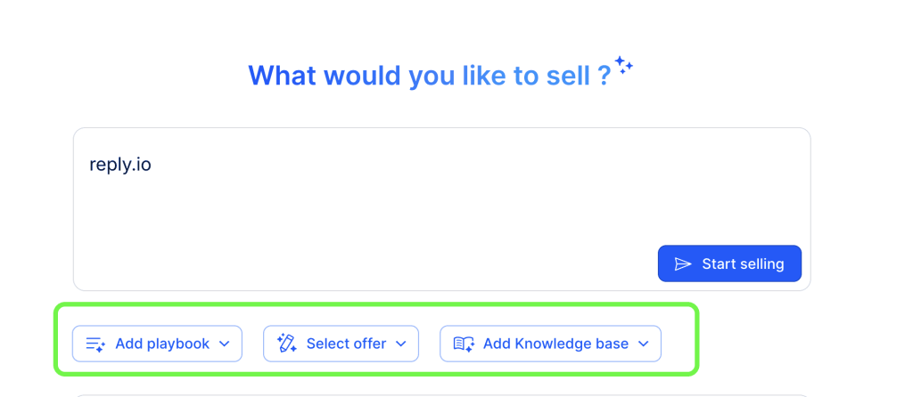This screenshot has width=913, height=397.
Task: Place cursor on the reply.io text
Action: pyautogui.click(x=120, y=165)
